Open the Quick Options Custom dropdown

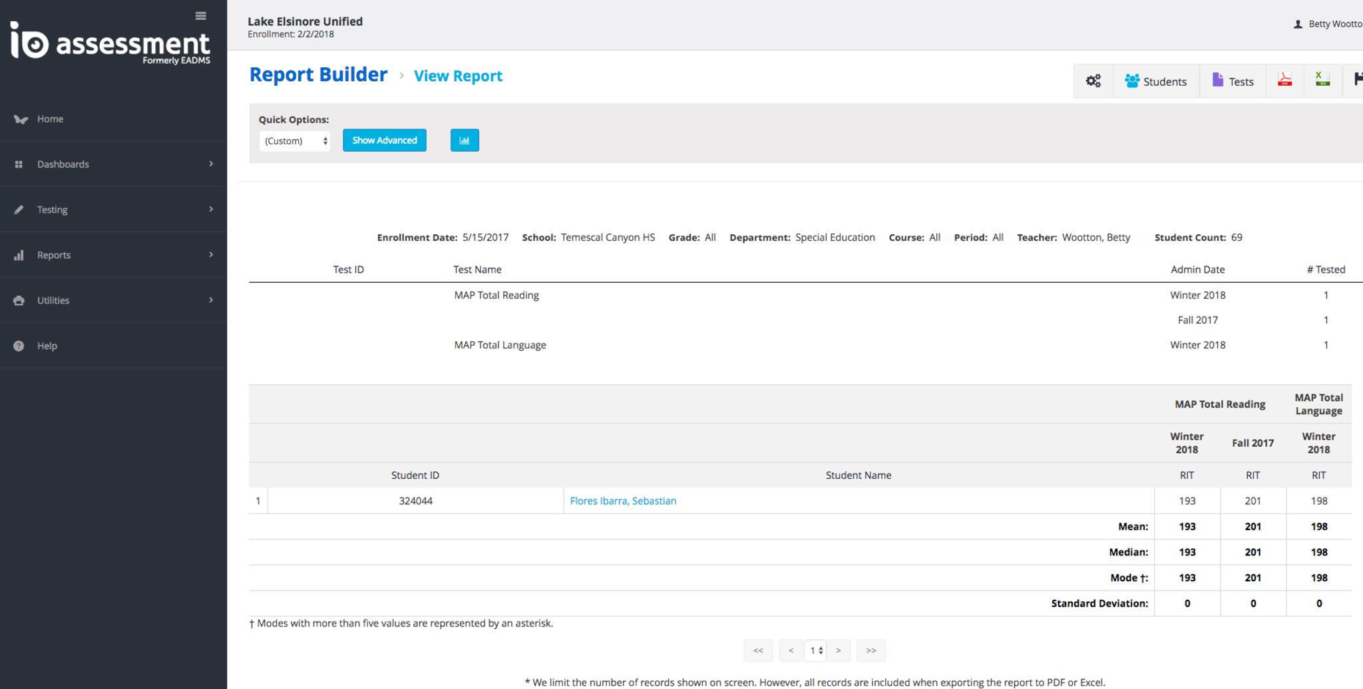point(295,141)
